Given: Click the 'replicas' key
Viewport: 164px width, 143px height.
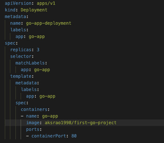Looking at the screenshot, I should 21,50.
